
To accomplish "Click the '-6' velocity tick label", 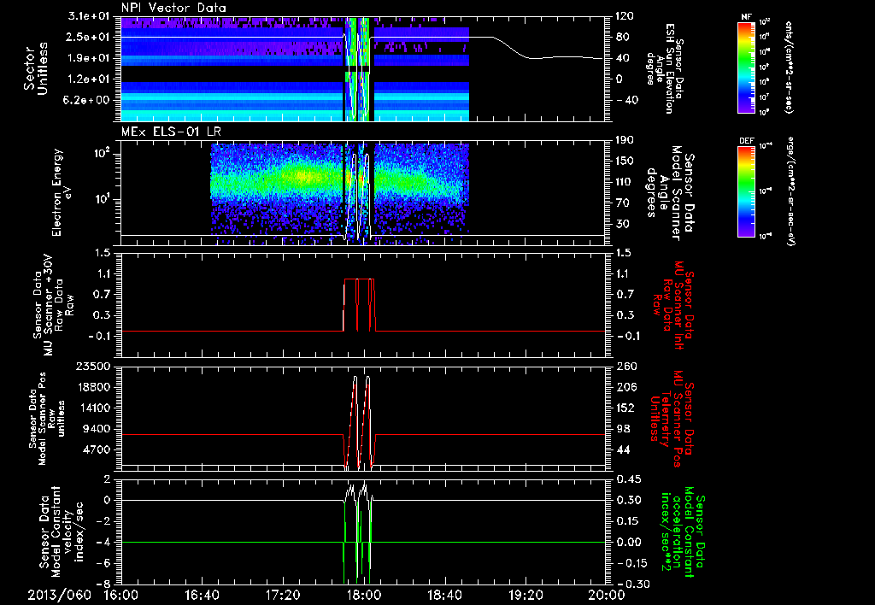I will coord(104,563).
